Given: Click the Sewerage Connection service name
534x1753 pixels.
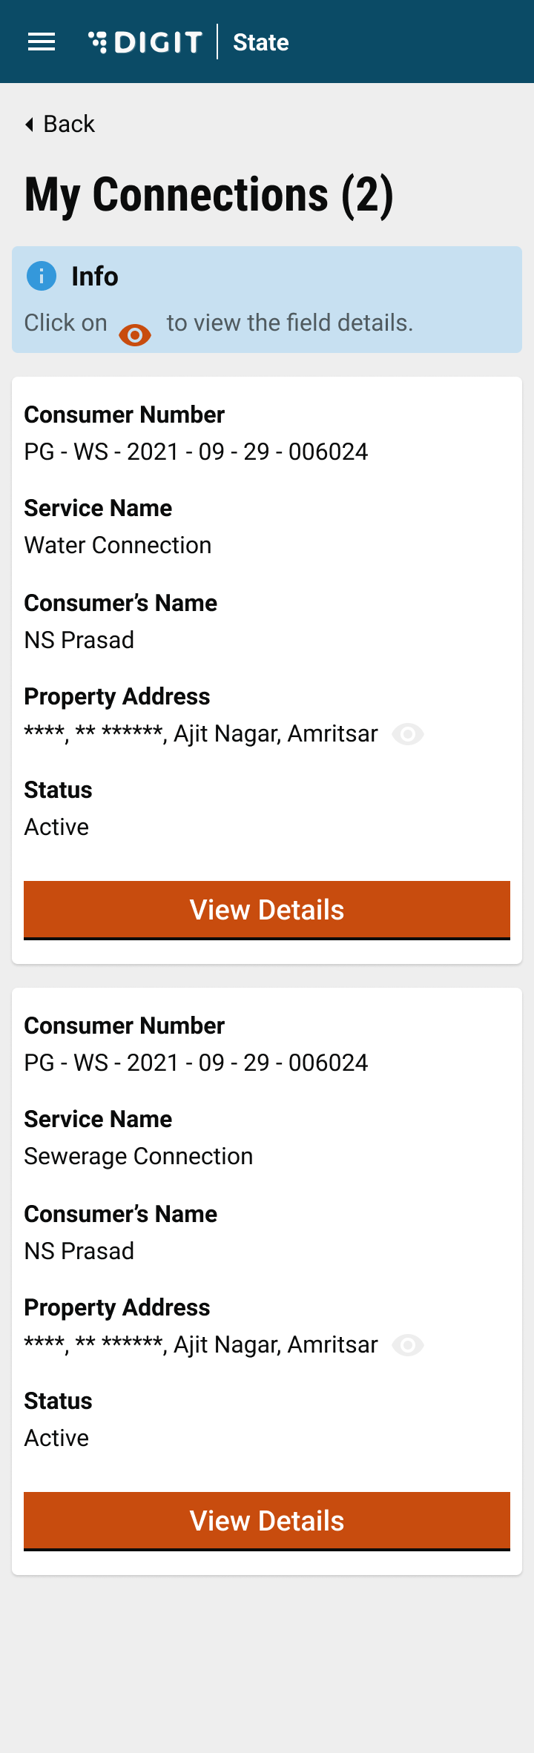Looking at the screenshot, I should [139, 1156].
